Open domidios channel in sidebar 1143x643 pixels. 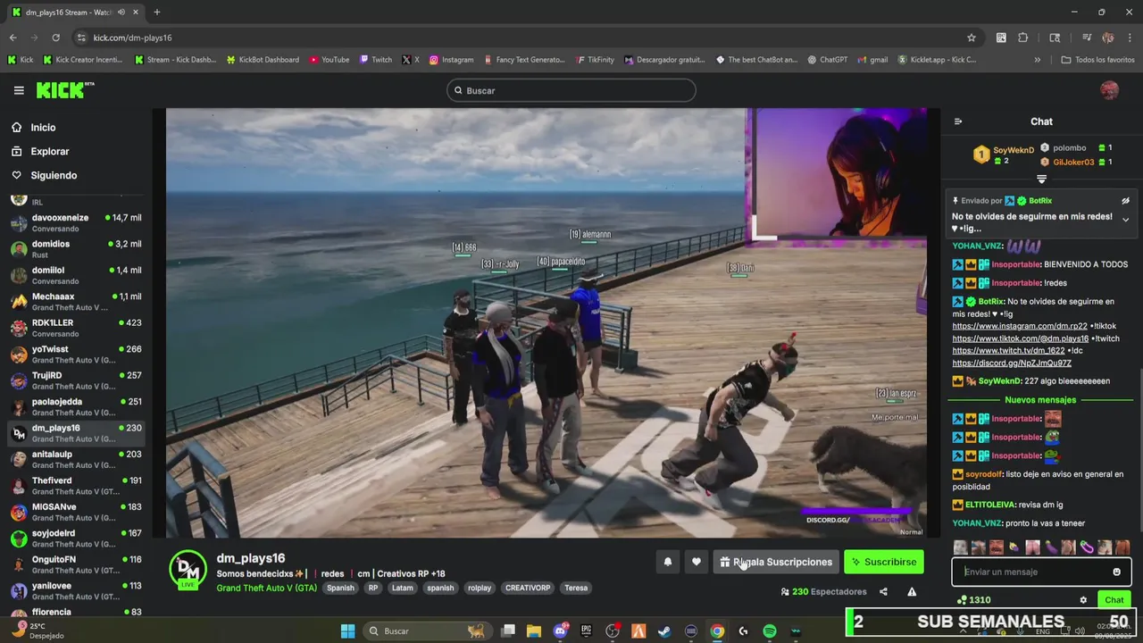click(76, 249)
